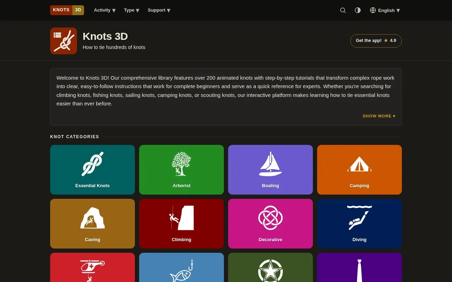Open the Boating sailboat icon
Screen dimensions: 452x282
(x=270, y=164)
